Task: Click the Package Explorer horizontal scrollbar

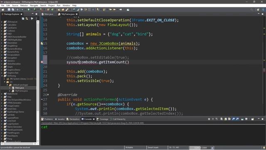Action: pos(18,144)
